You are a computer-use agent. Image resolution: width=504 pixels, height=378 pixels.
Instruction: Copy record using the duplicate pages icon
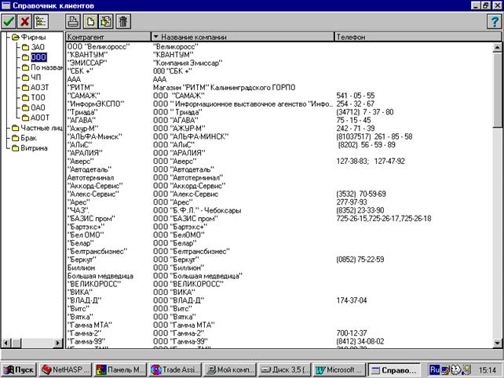pos(106,21)
